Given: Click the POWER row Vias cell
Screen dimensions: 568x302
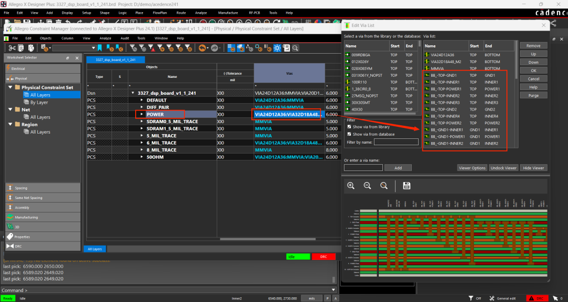Looking at the screenshot, I should 288,114.
